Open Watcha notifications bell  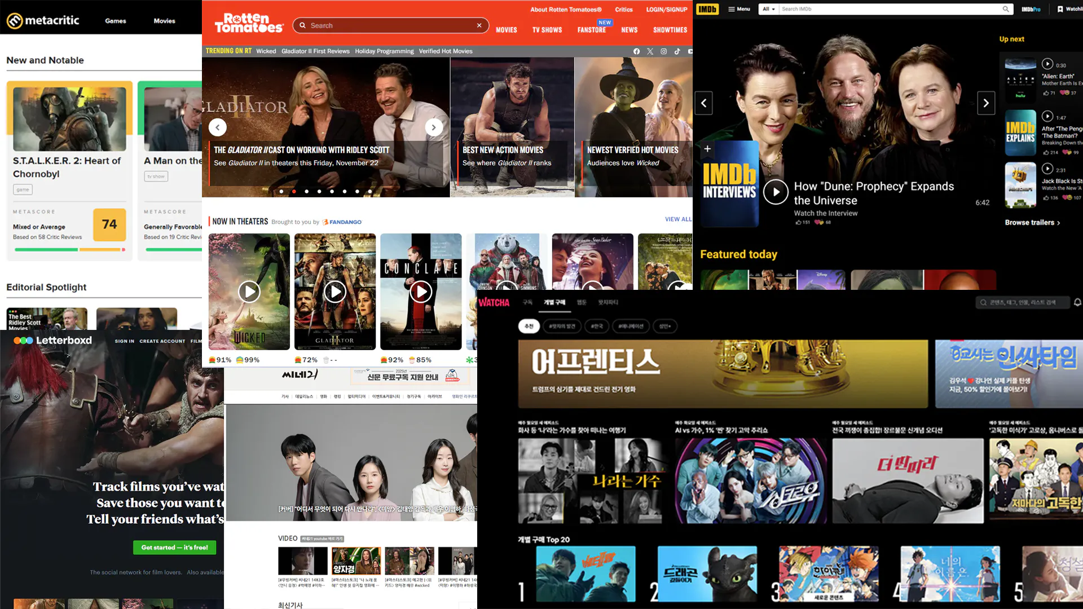[1077, 302]
